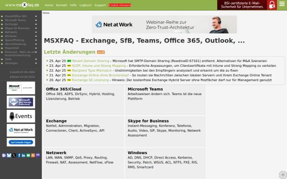This screenshot has height=179, width=287.
Task: Open the Tenant Domain Sharing article link
Action: [90, 61]
